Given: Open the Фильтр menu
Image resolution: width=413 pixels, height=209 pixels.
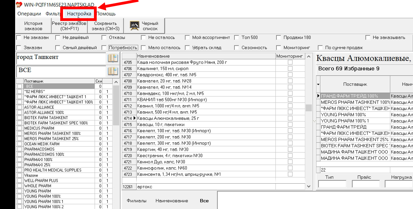Looking at the screenshot, I should click(53, 14).
